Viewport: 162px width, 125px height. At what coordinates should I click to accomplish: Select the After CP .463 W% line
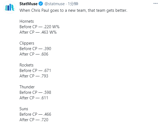tap(38, 32)
